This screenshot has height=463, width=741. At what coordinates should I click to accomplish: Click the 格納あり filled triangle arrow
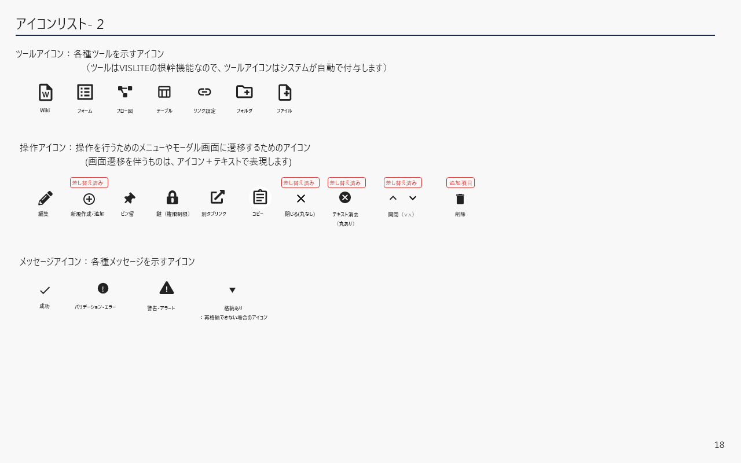tap(232, 290)
